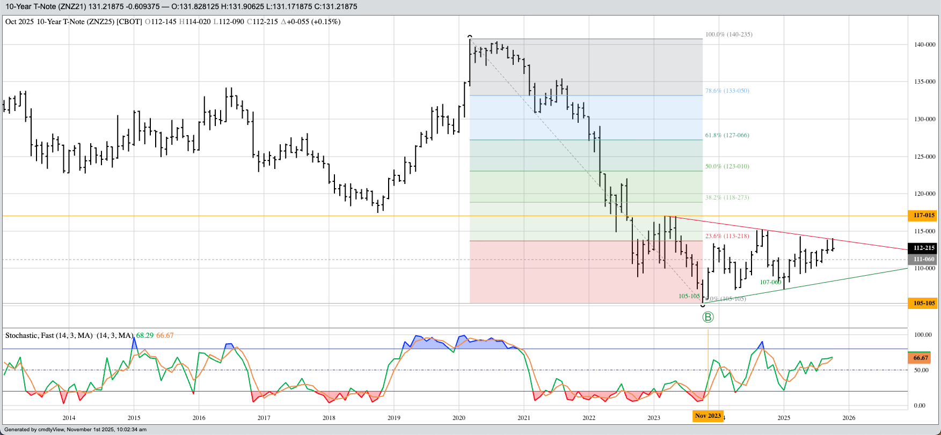Image resolution: width=941 pixels, height=435 pixels.
Task: Click the 2020 label on time axis
Action: [458, 418]
